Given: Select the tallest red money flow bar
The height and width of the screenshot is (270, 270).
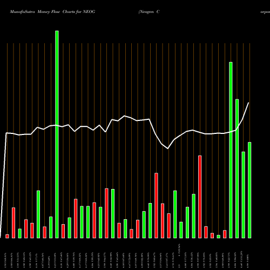Looking at the screenshot, I should (x=200, y=197).
